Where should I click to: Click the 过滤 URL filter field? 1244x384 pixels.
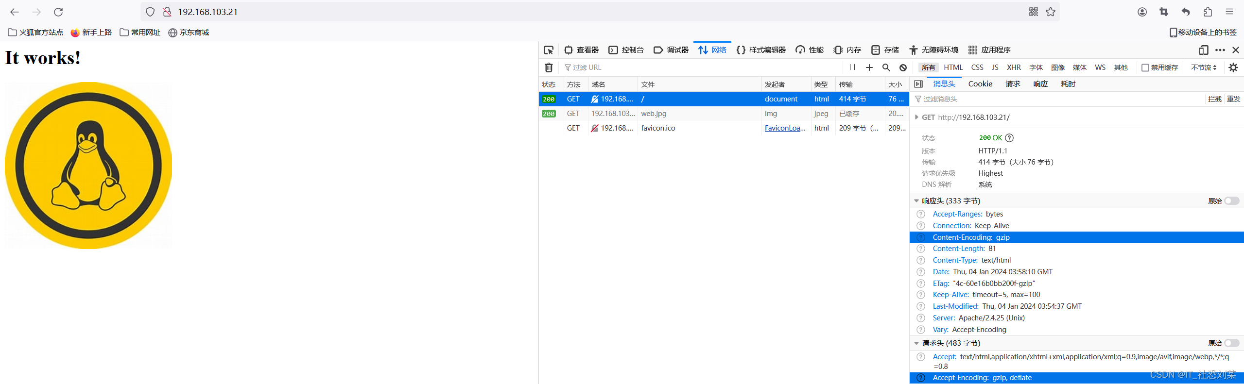pyautogui.click(x=702, y=67)
